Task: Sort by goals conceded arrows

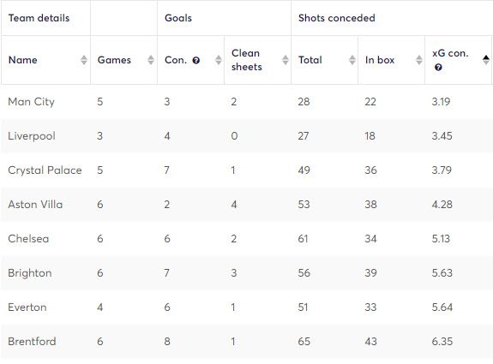Action: tap(218, 60)
